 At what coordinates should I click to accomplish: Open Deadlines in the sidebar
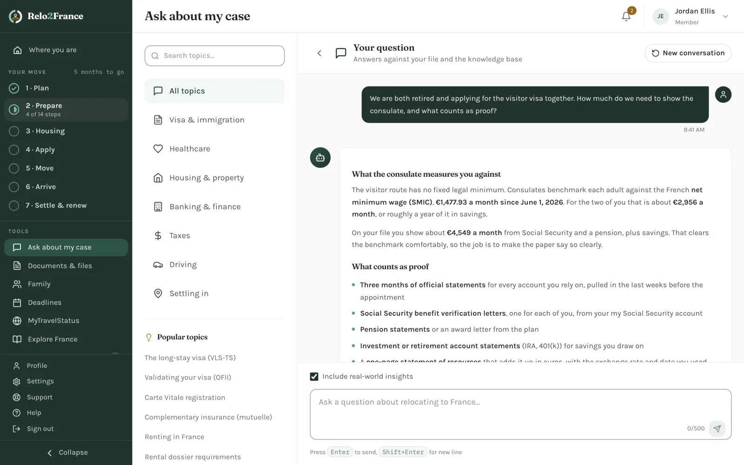pos(66,302)
